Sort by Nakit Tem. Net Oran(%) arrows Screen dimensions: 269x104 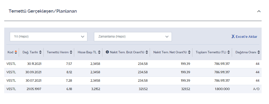tap(189, 52)
